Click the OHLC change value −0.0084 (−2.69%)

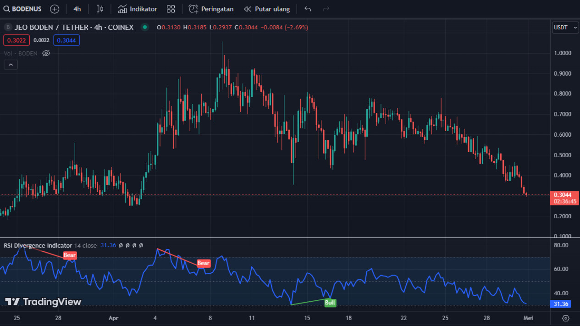[x=284, y=28]
